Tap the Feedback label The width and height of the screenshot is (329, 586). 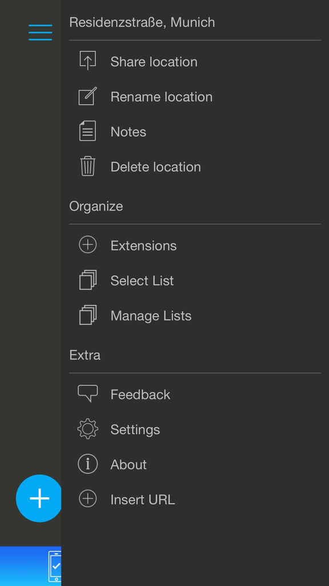tap(141, 394)
